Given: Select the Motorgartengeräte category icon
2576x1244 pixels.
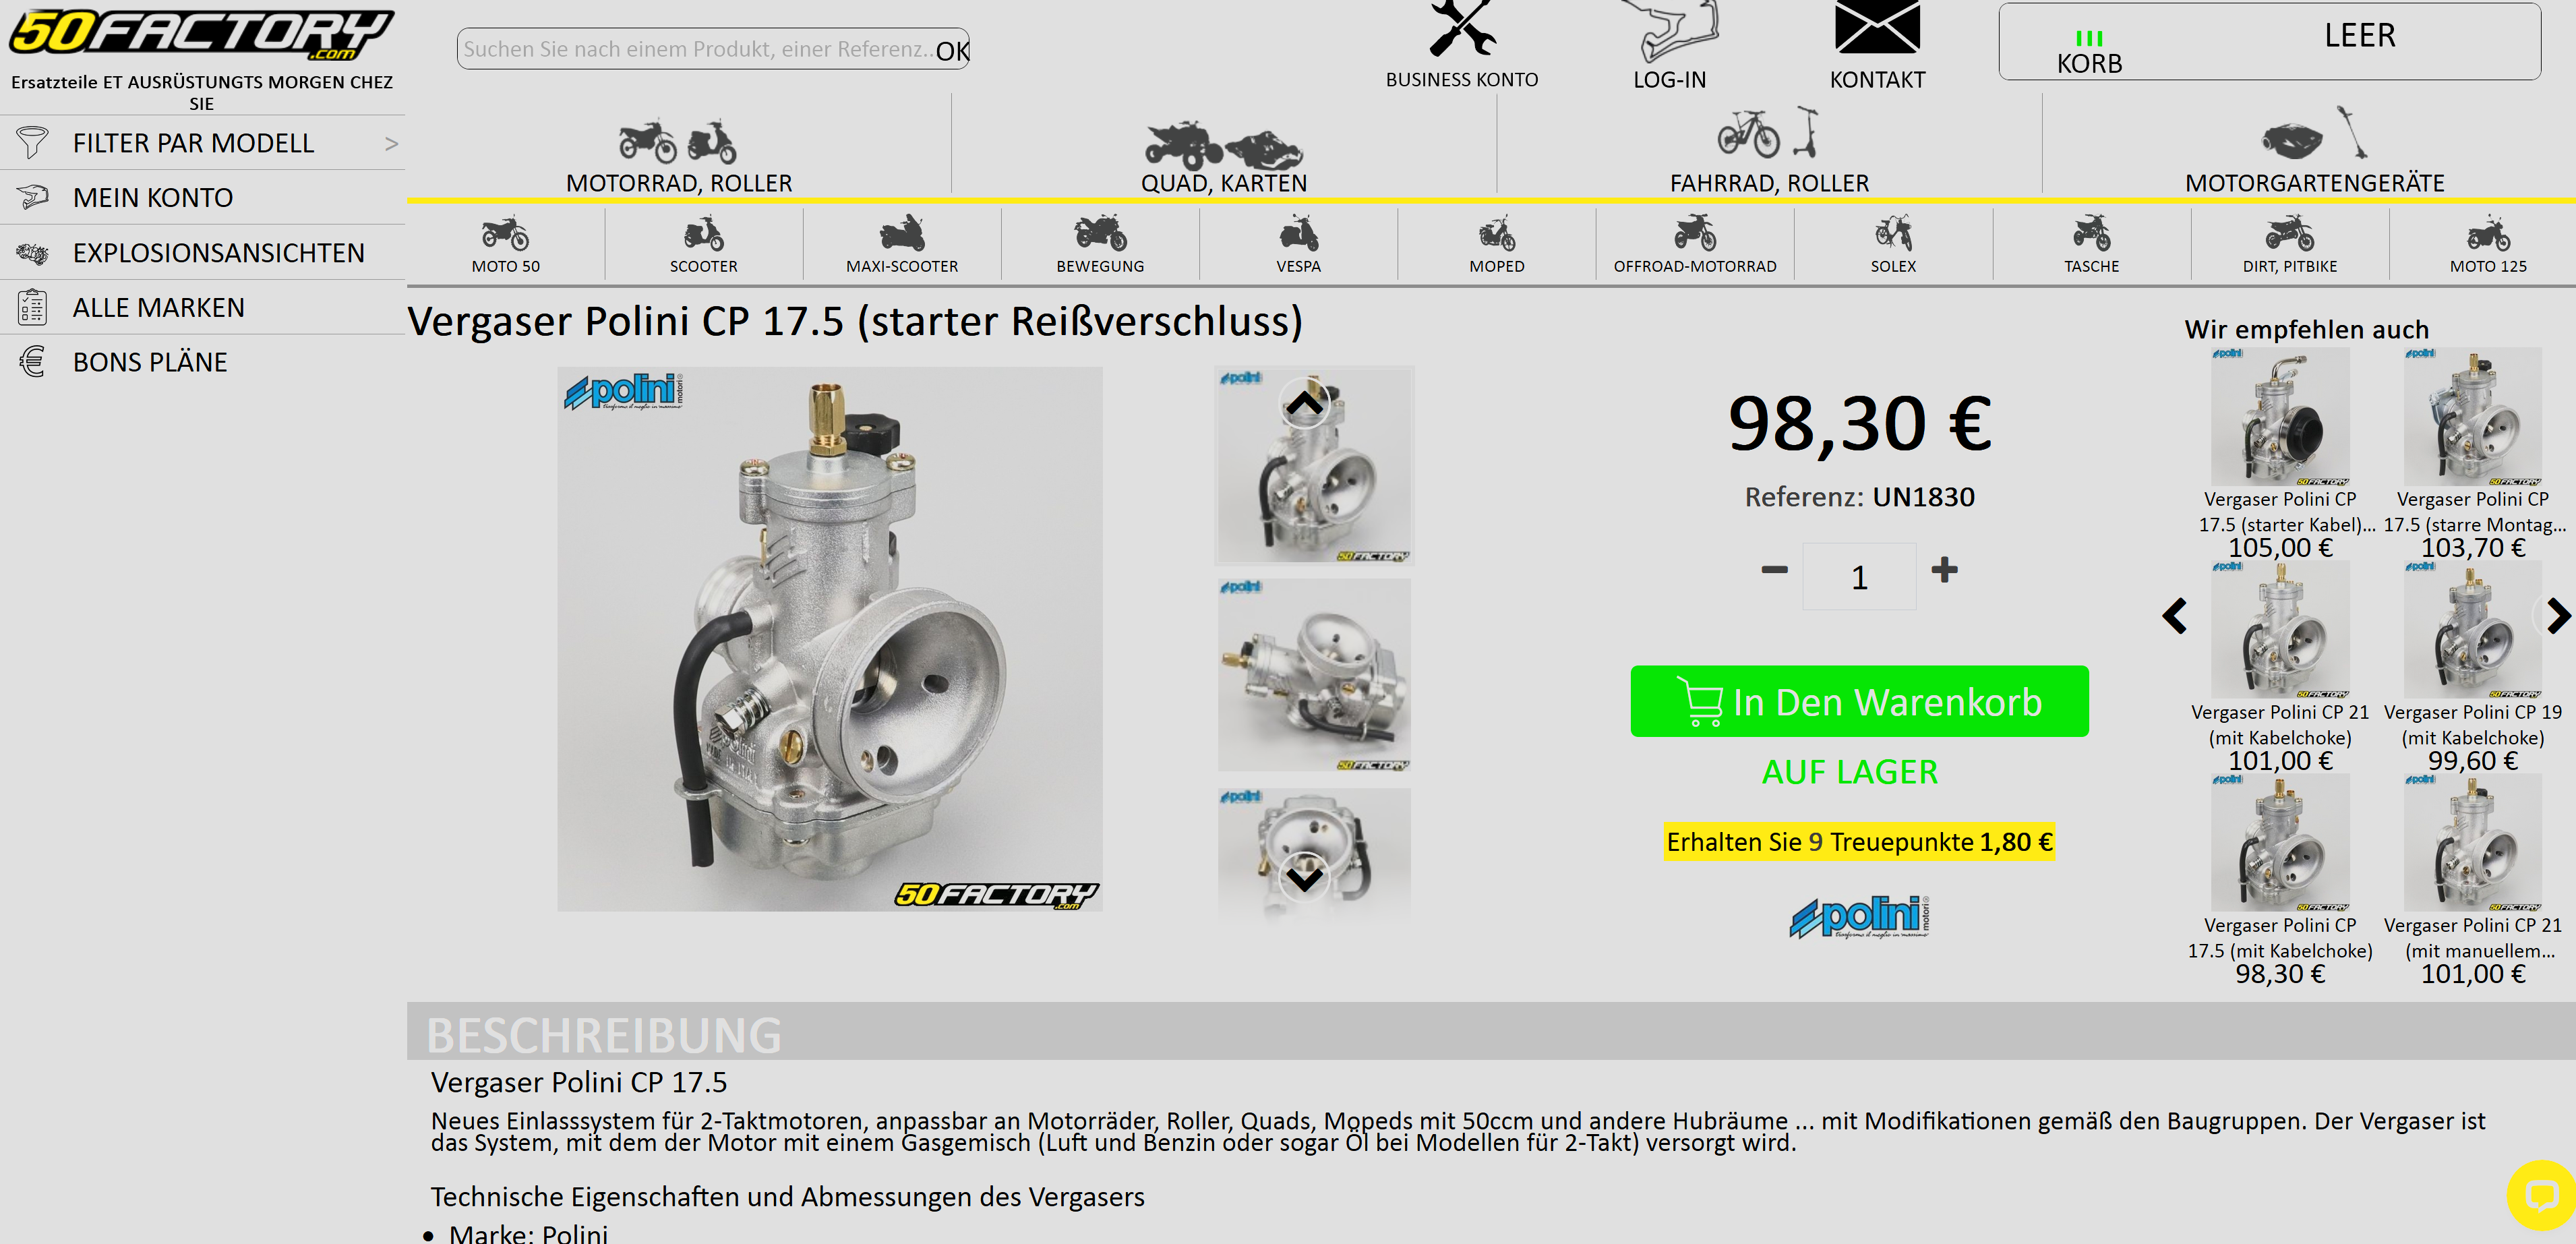Looking at the screenshot, I should click(2314, 133).
